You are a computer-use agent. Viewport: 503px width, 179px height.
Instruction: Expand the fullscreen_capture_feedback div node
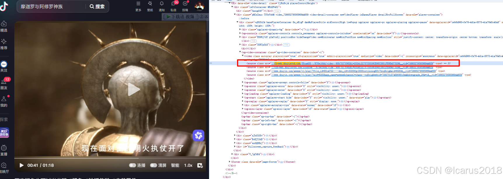pyautogui.click(x=235, y=147)
